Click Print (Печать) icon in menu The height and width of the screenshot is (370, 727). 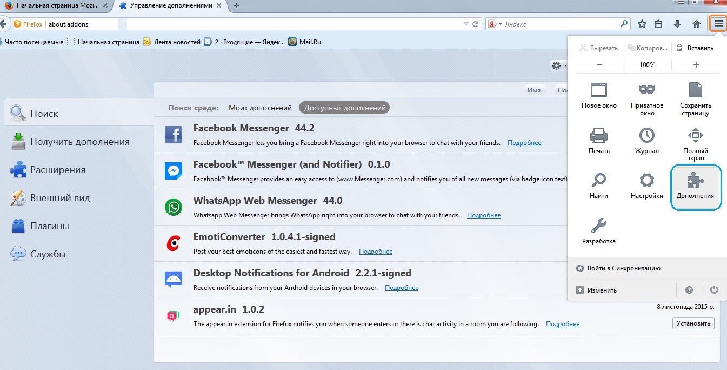(x=599, y=135)
